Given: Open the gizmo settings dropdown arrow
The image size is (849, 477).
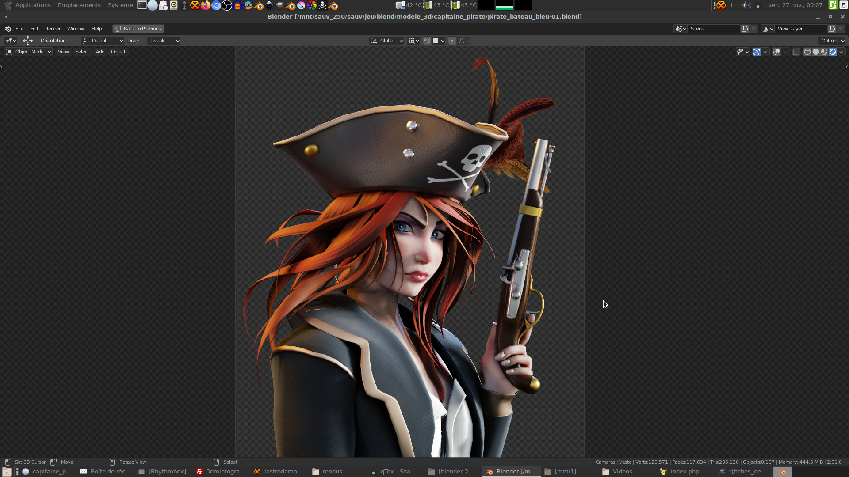Looking at the screenshot, I should click(765, 52).
